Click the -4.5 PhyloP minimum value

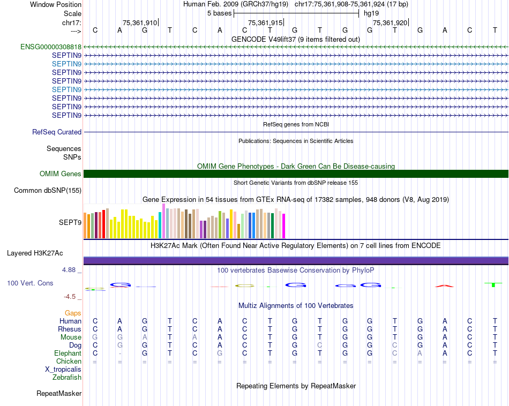click(70, 297)
